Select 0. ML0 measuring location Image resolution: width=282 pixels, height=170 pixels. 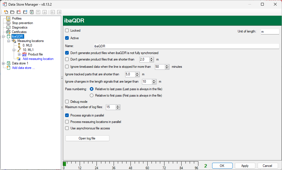[27, 45]
